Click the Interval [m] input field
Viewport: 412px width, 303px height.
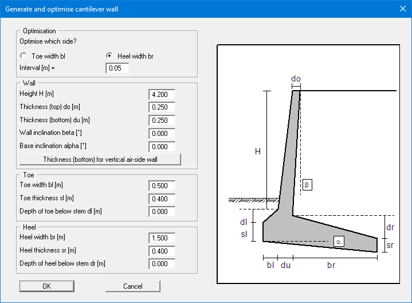117,68
